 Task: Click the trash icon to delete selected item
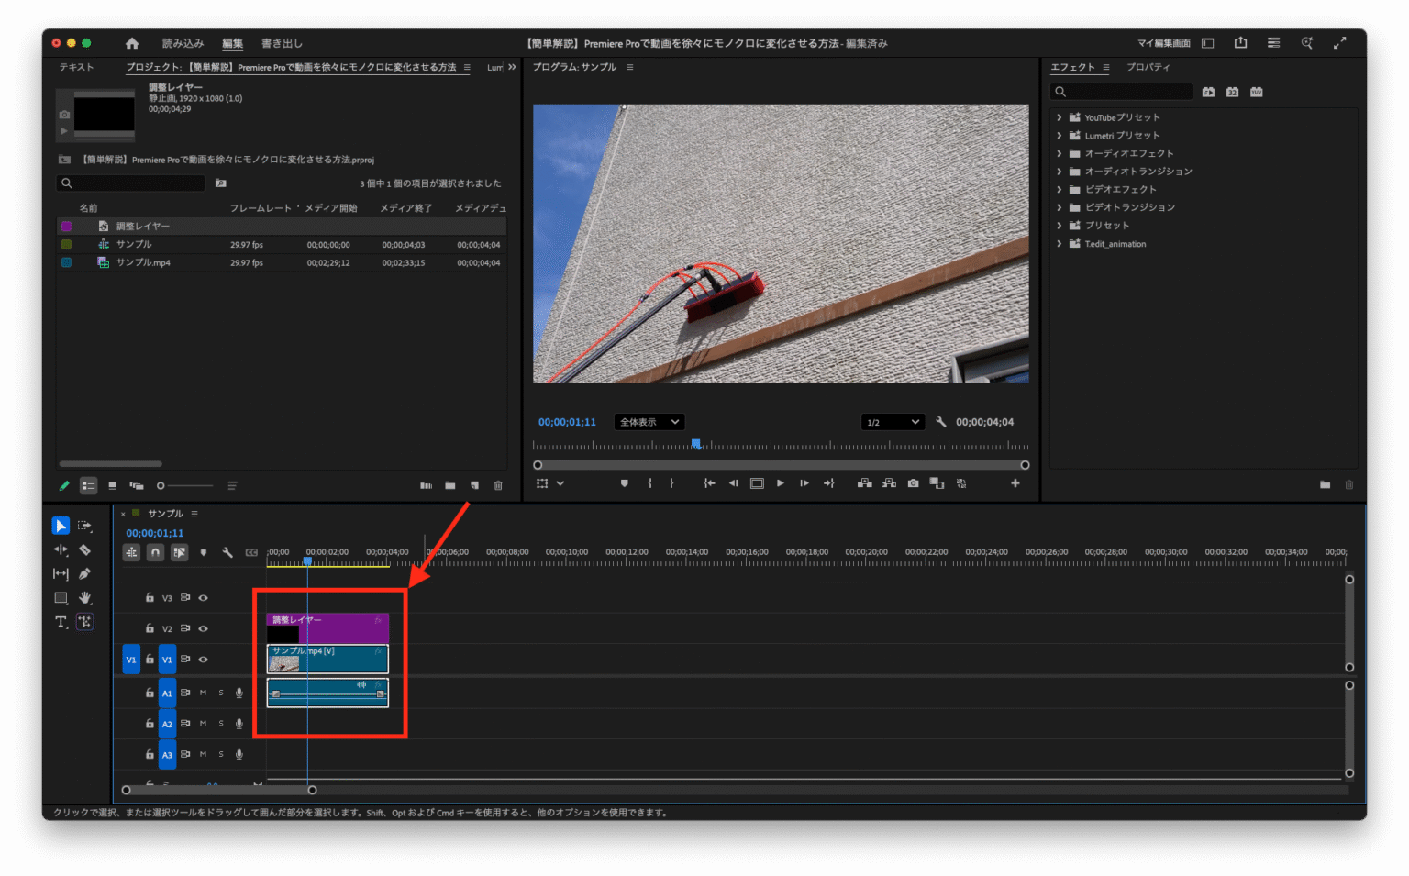498,485
